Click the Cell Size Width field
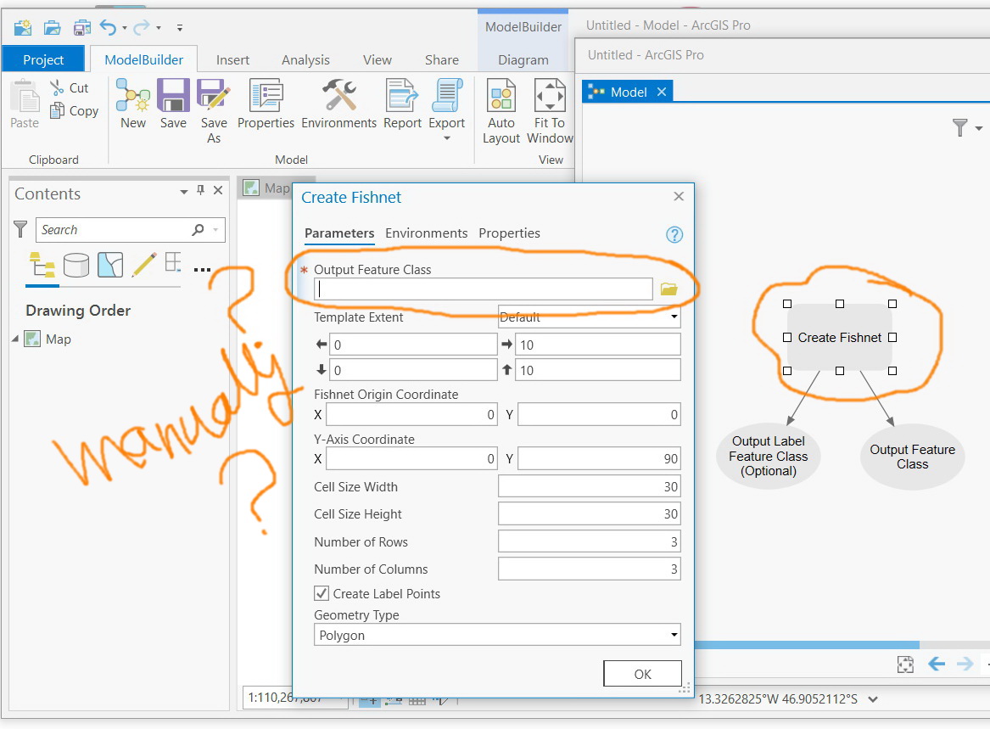 click(589, 486)
